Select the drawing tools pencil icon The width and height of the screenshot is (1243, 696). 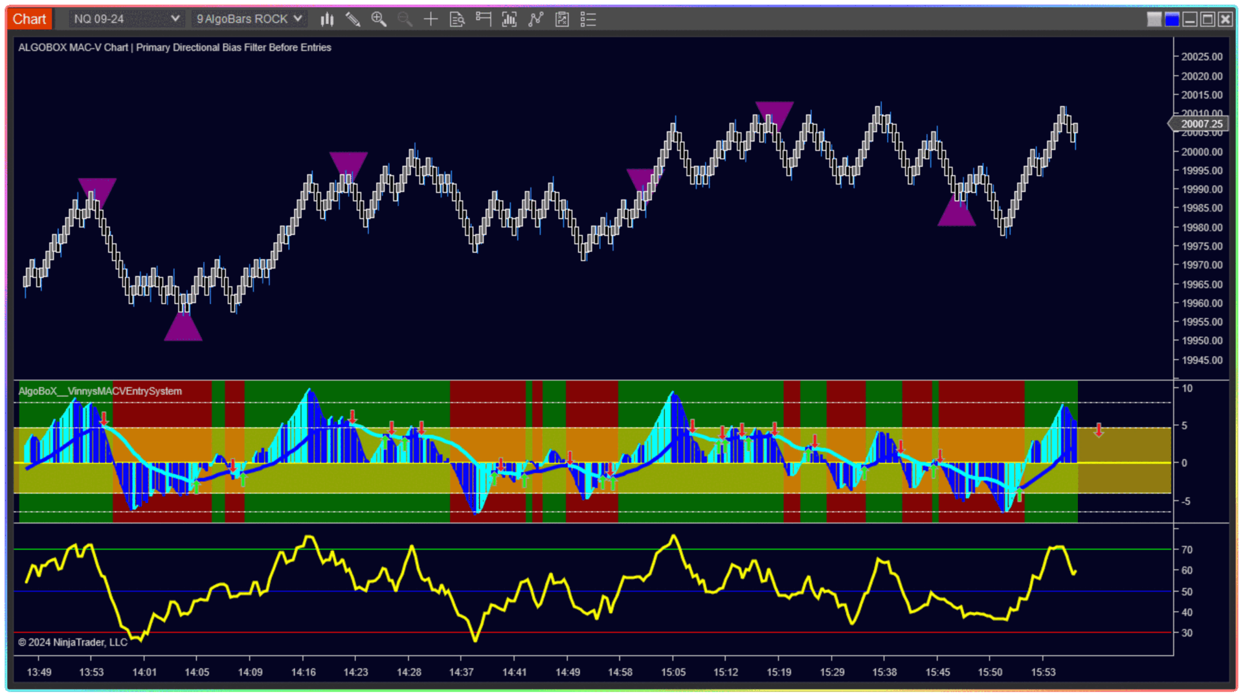pyautogui.click(x=353, y=19)
